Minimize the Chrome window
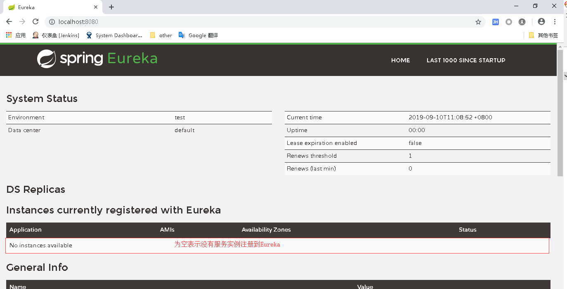This screenshot has height=289, width=567. 516,6
